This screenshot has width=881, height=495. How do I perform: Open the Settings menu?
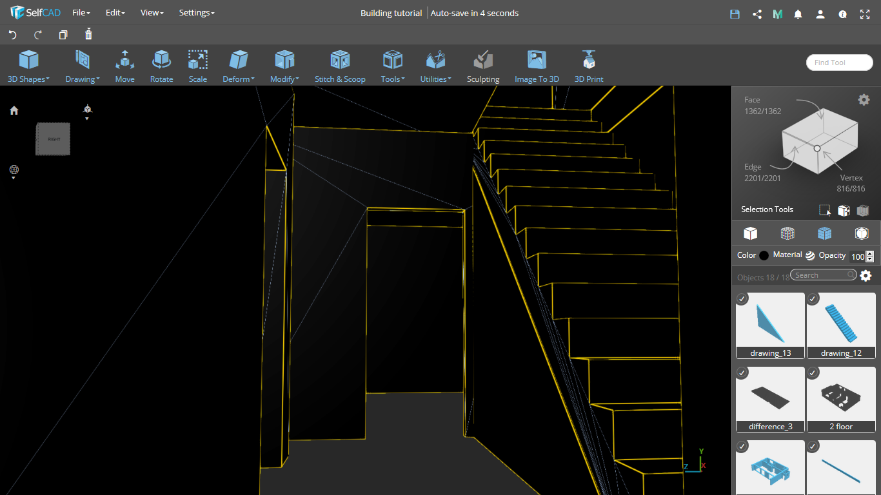[197, 13]
